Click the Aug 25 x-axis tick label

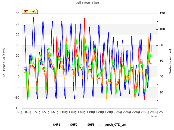(x=158, y=112)
